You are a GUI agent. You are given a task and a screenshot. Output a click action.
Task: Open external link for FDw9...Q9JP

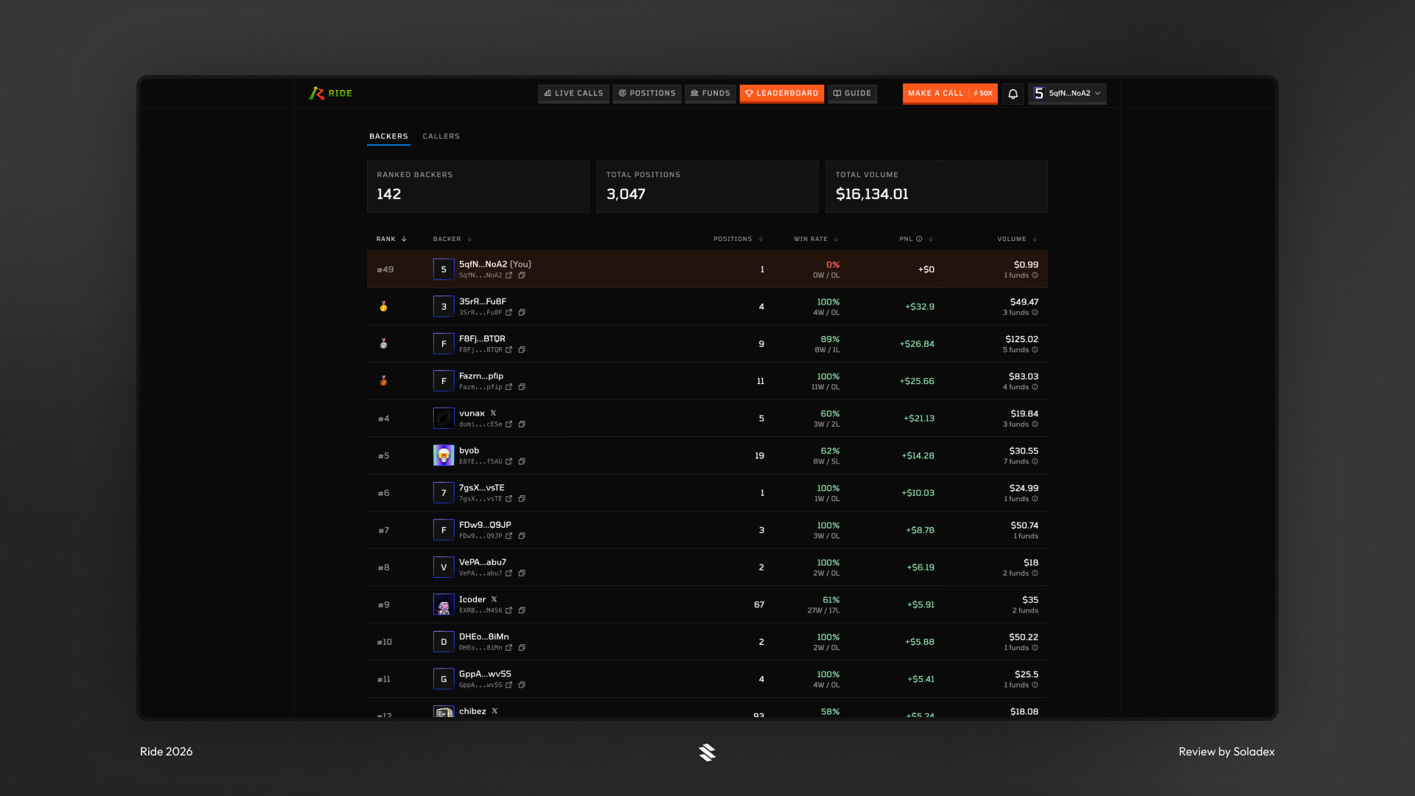509,536
